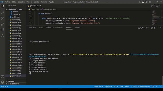This screenshot has width=163, height=91.
Task: Open the Selección menu
Action: (21, 2)
